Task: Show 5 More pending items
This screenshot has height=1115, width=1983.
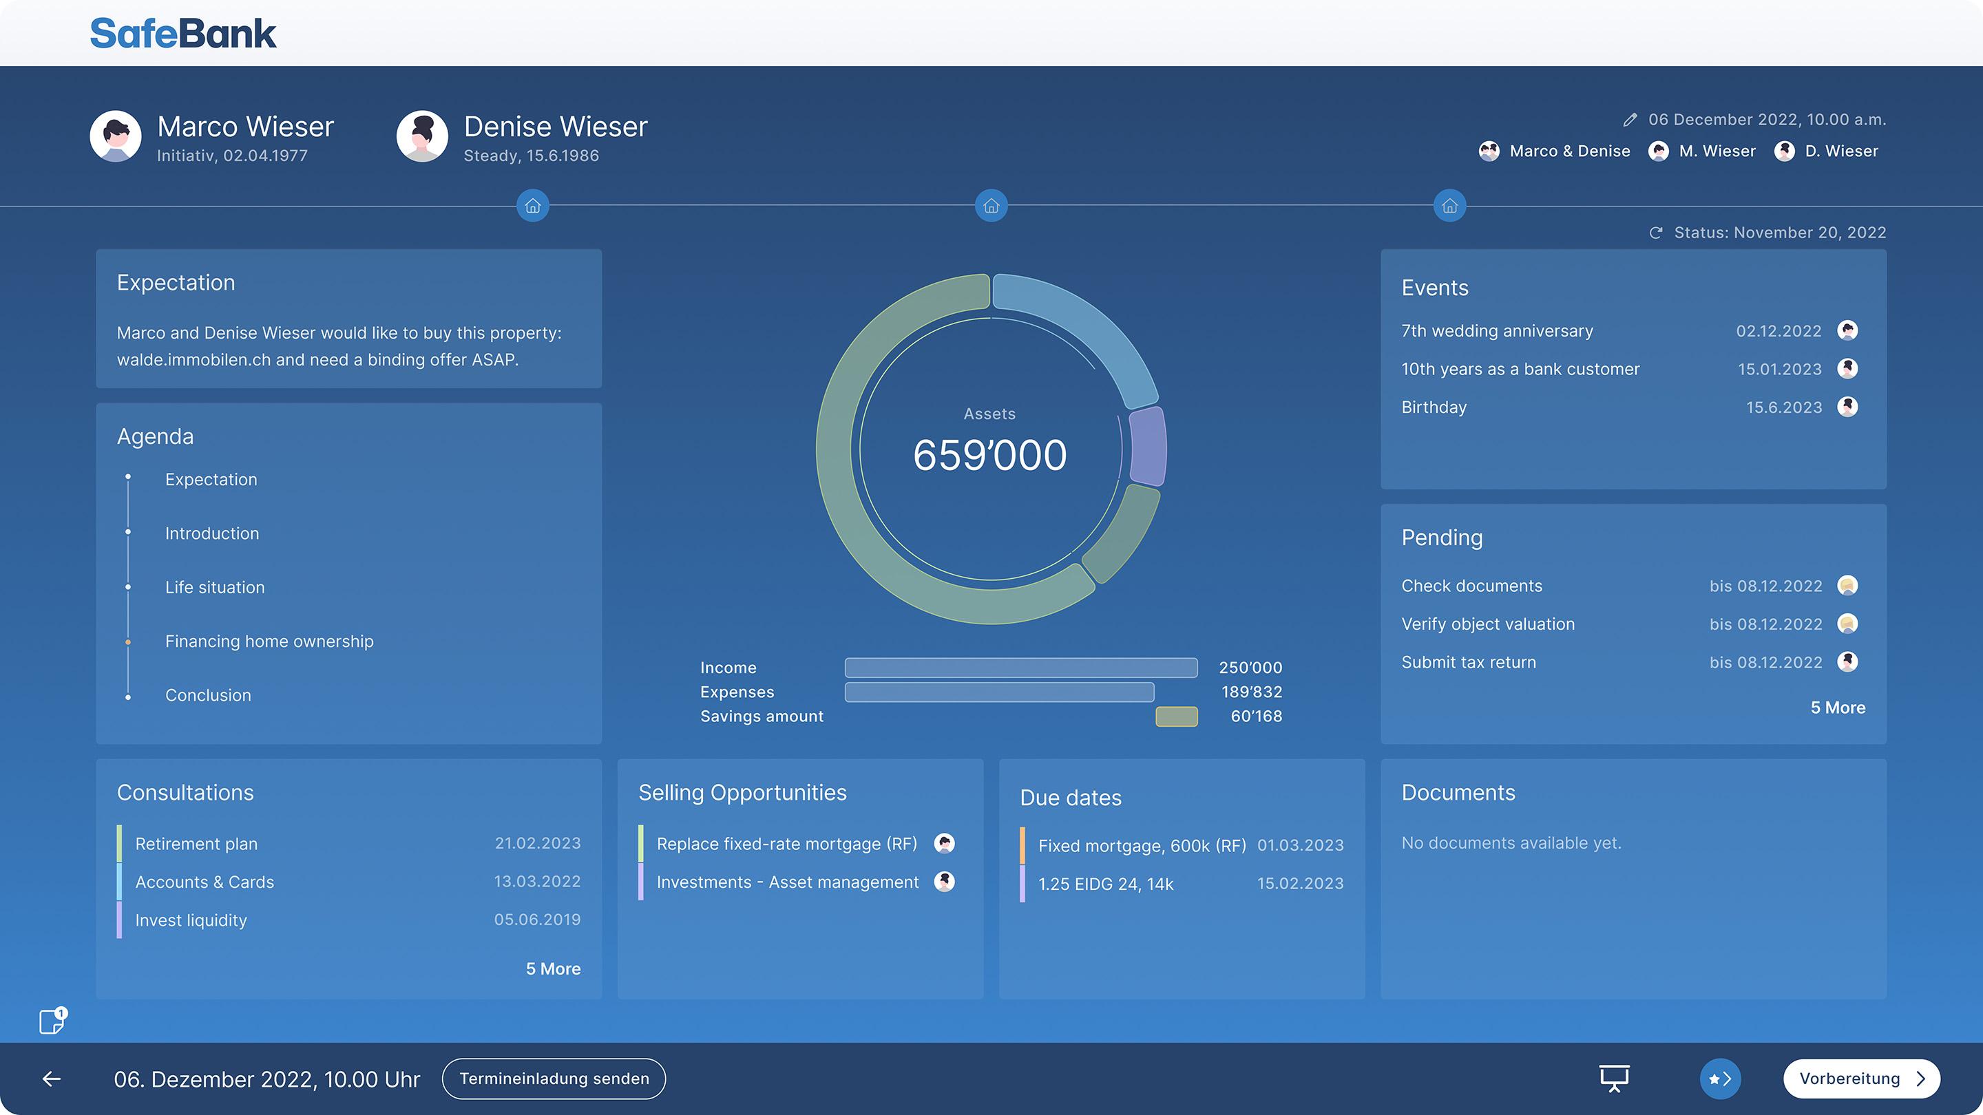Action: coord(1838,708)
